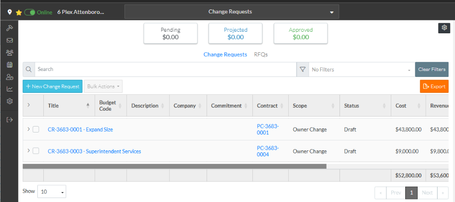
Task: Switch to the RFQs tab
Action: (261, 55)
